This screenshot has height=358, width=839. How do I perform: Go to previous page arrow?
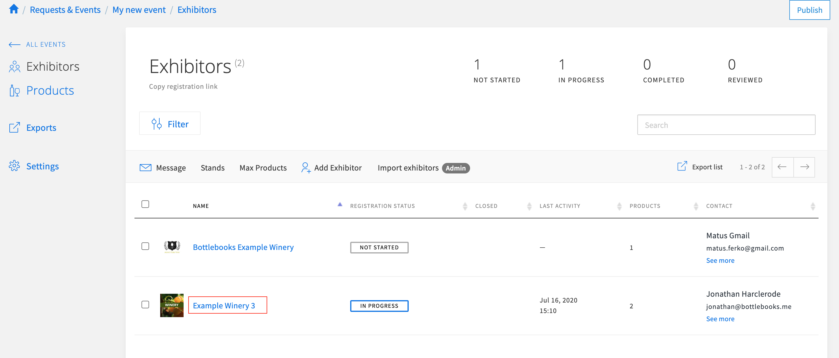click(782, 167)
